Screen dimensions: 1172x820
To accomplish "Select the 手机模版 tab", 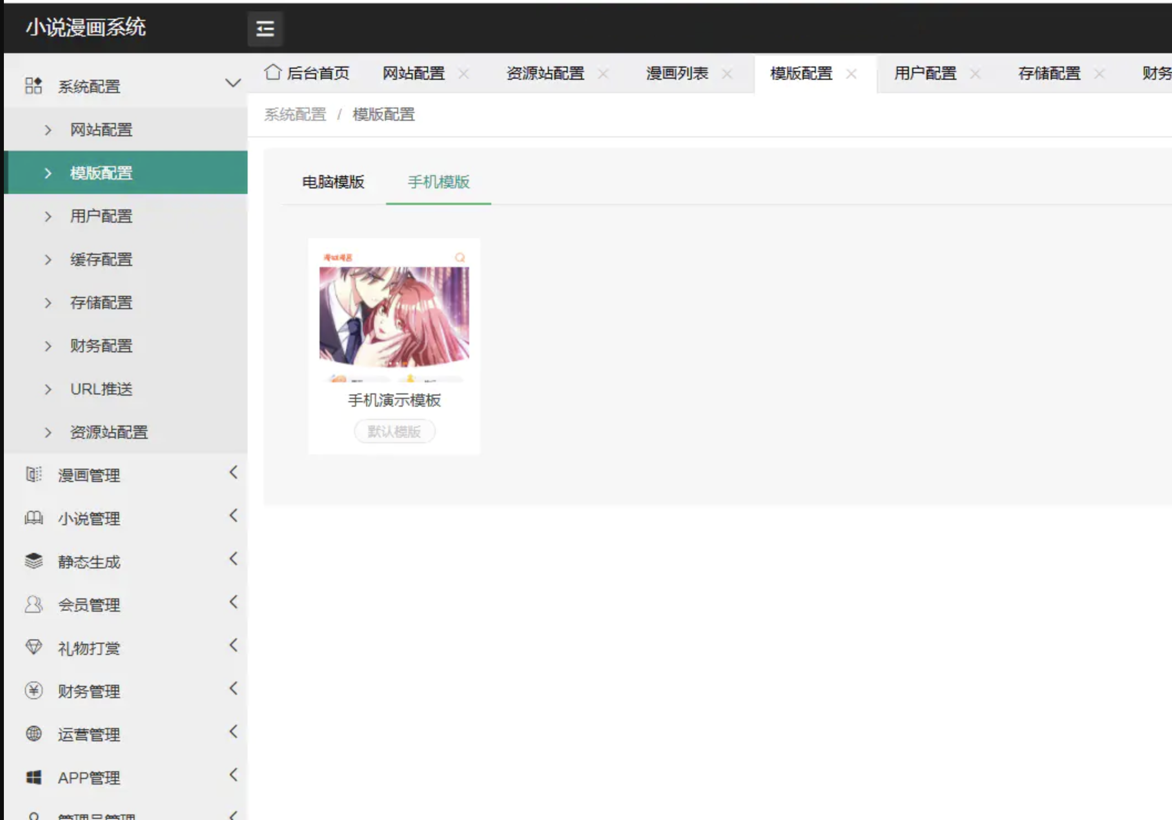I will [439, 182].
